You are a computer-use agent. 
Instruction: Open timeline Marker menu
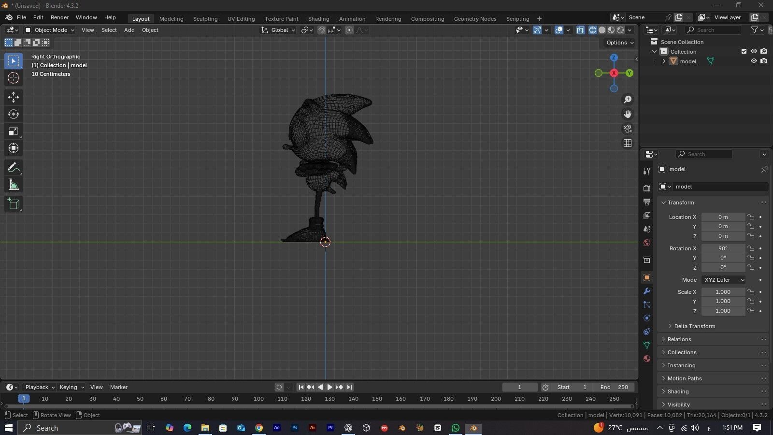coord(119,387)
